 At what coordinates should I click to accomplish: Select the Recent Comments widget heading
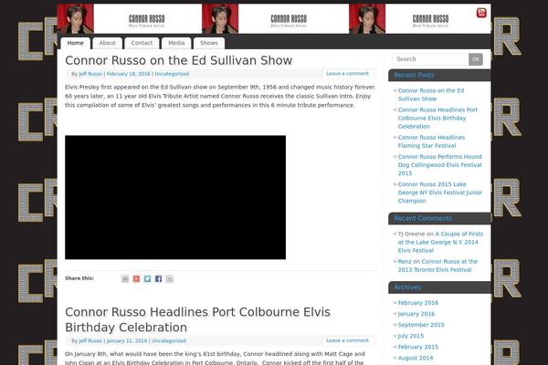[x=423, y=218]
